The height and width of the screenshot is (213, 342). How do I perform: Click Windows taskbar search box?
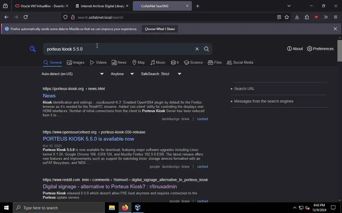pyautogui.click(x=59, y=208)
